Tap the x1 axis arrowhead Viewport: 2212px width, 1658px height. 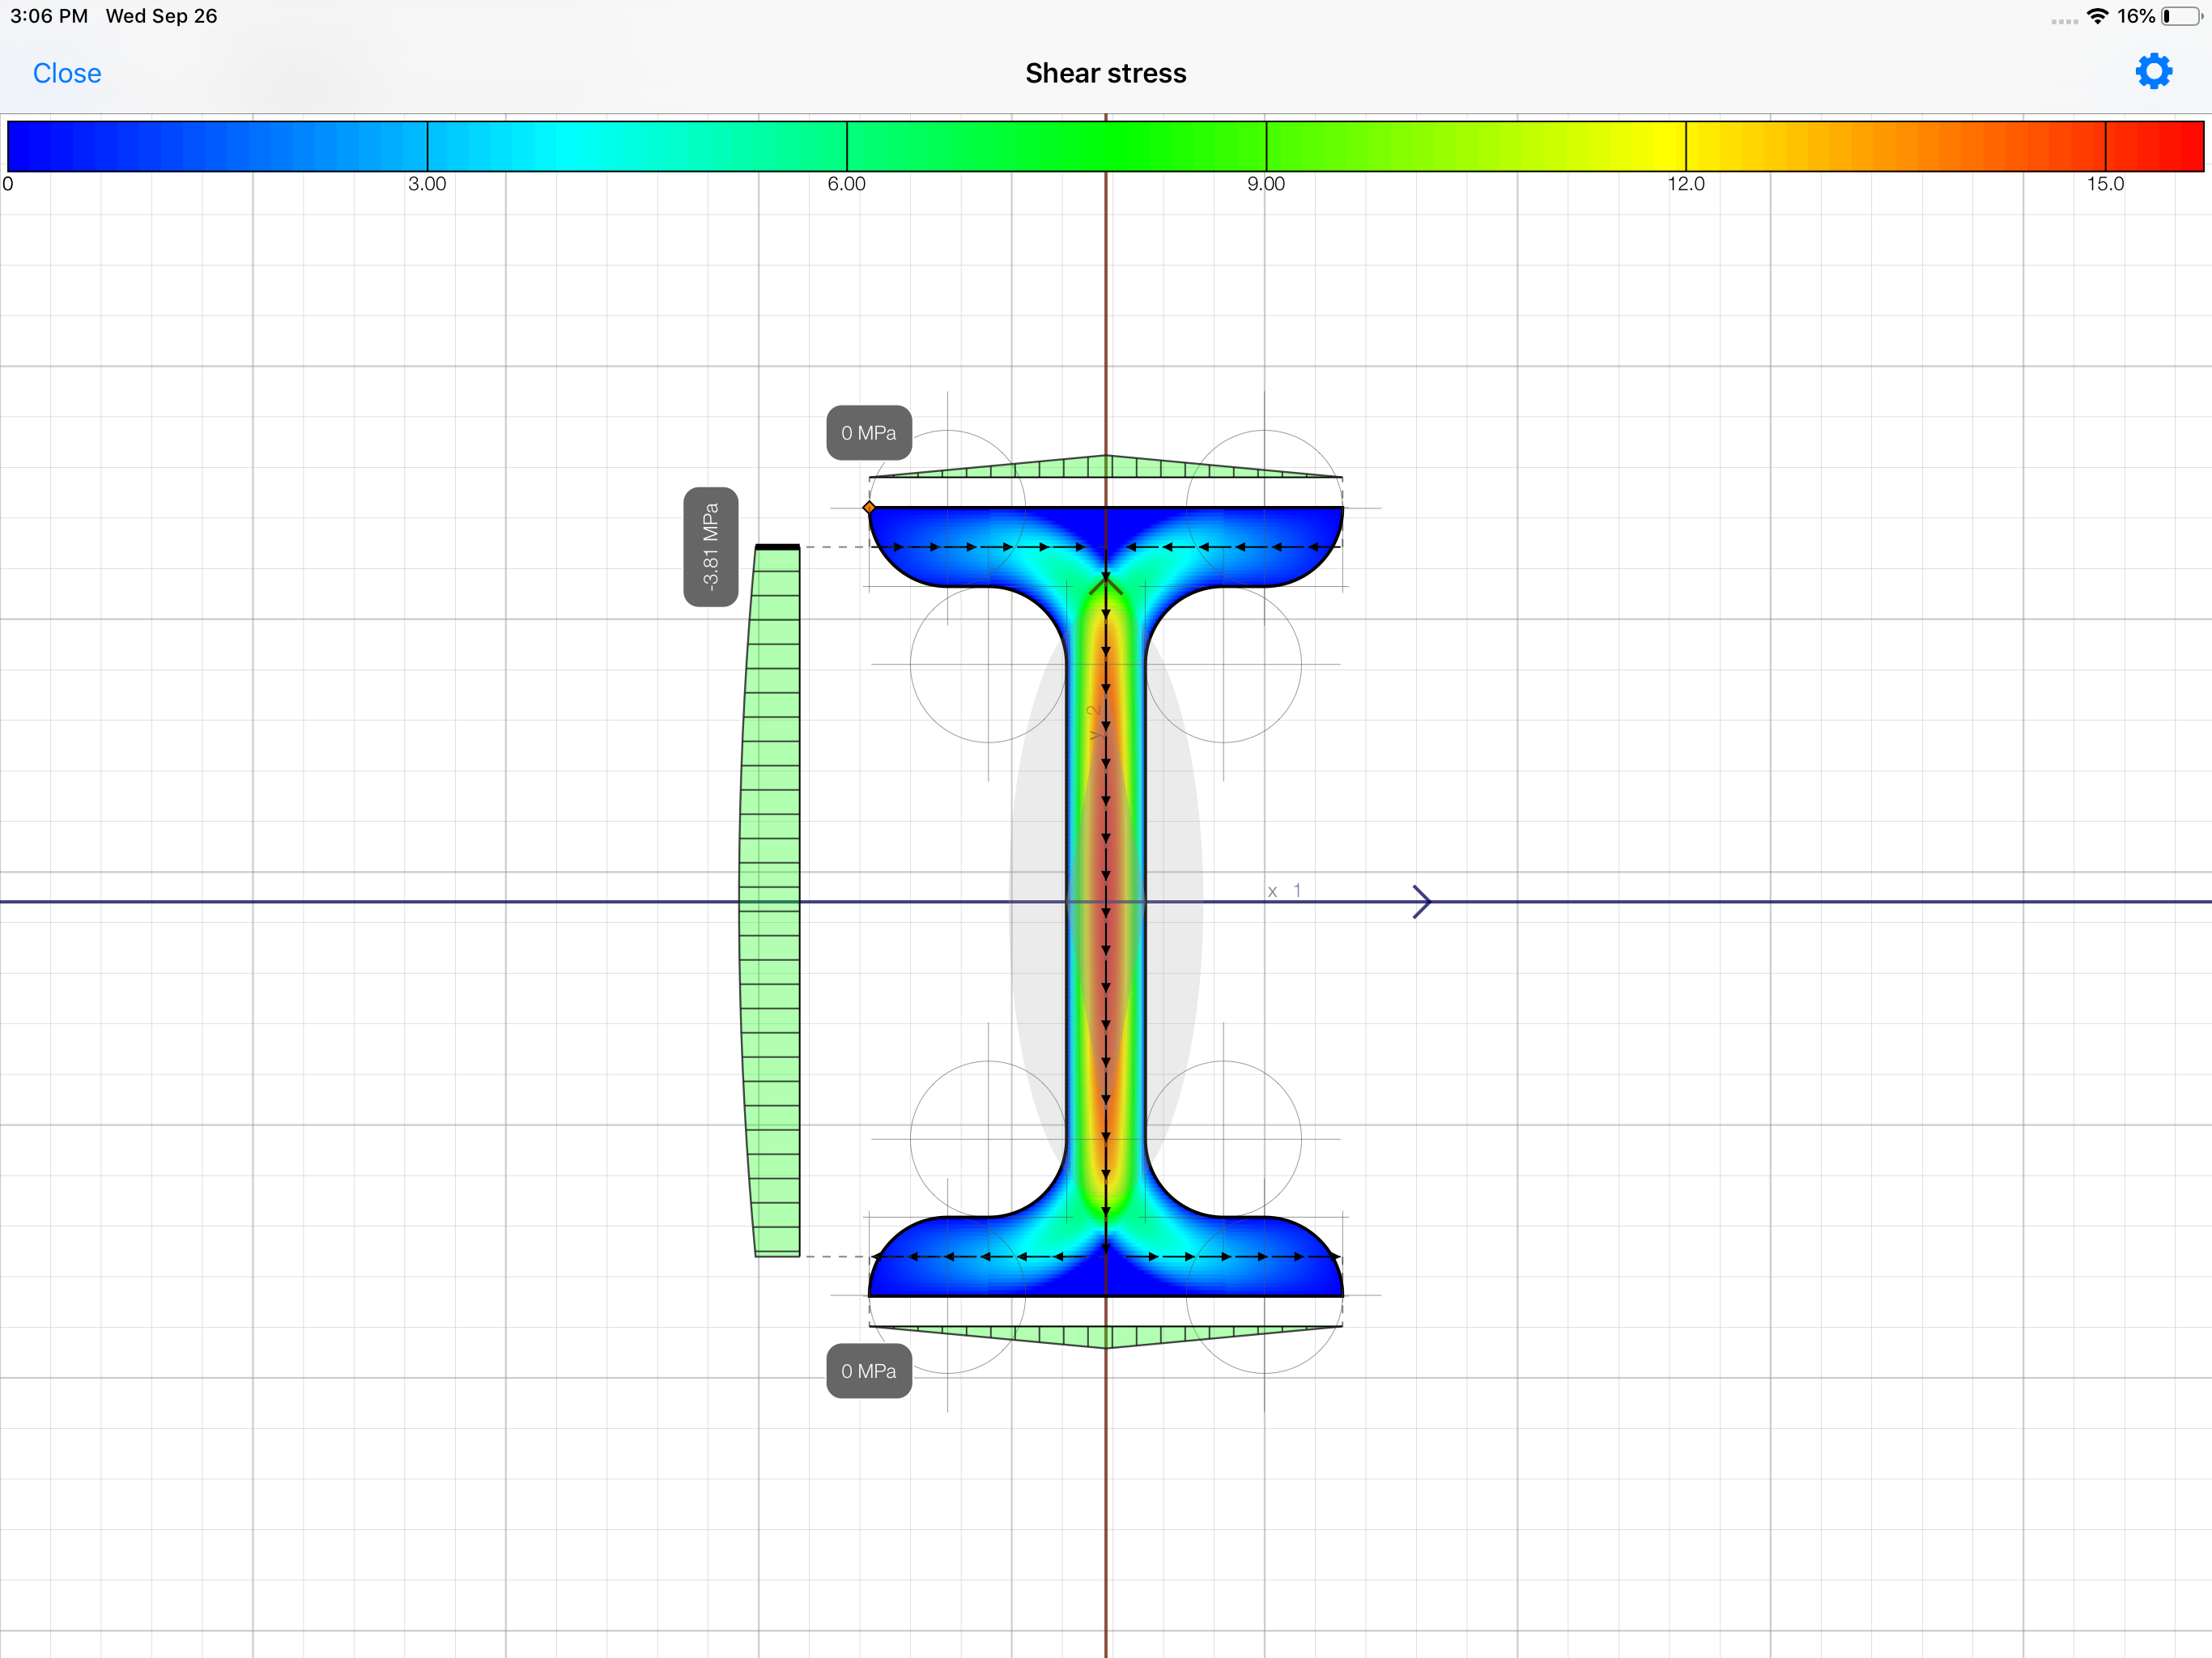coord(1421,901)
